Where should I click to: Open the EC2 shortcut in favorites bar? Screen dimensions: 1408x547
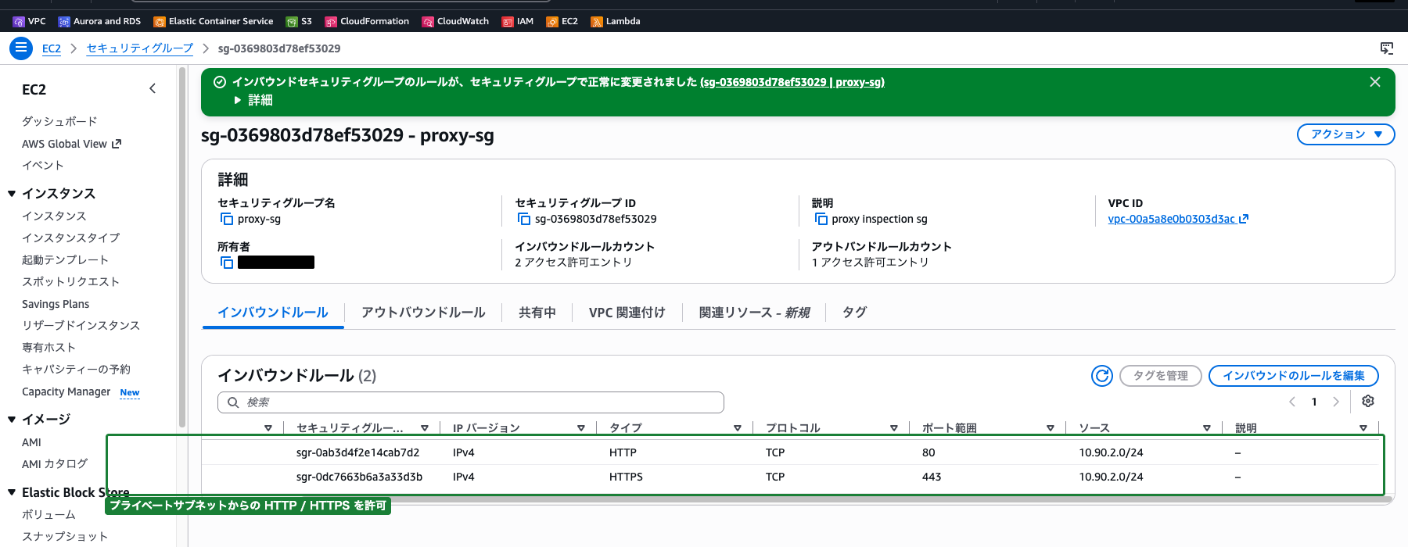point(562,21)
